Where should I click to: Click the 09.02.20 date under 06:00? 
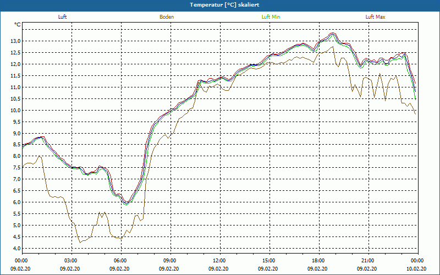119,269
